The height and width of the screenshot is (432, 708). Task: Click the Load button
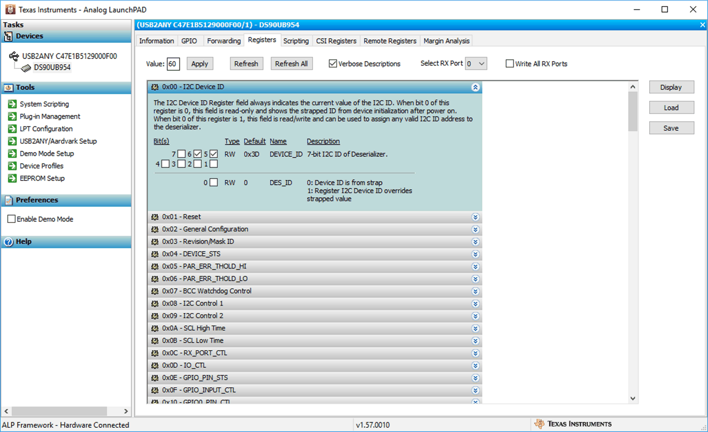pyautogui.click(x=671, y=107)
